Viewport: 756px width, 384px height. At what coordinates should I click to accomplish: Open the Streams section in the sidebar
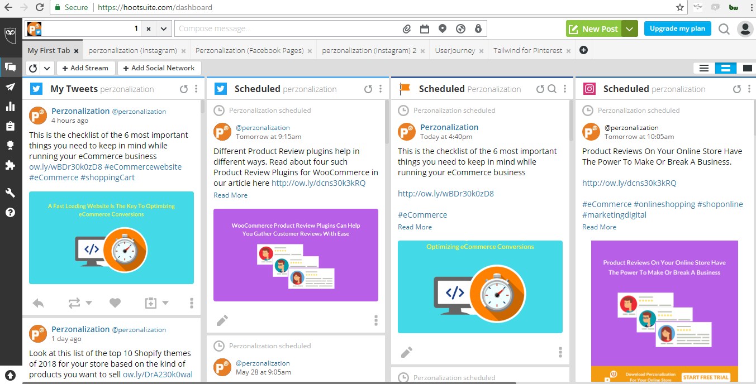(x=10, y=67)
